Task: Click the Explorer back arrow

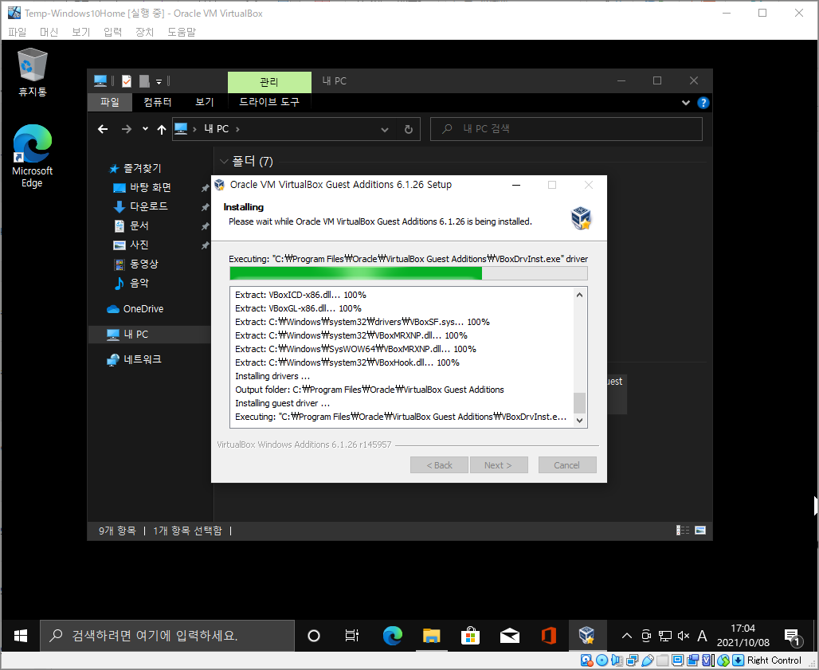Action: [x=103, y=129]
